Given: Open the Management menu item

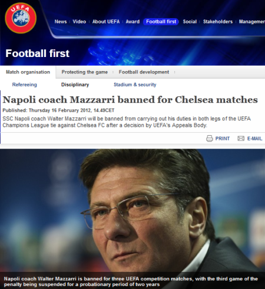Looking at the screenshot, I should [x=252, y=22].
